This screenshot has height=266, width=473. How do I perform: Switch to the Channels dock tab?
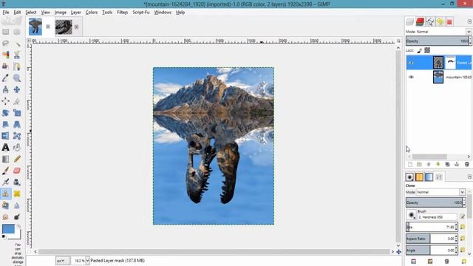(x=420, y=21)
